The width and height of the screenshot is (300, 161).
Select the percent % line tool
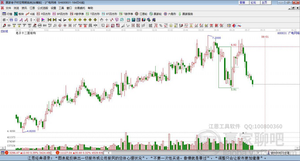click(x=161, y=25)
